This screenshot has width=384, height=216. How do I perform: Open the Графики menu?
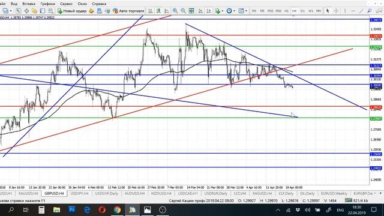click(48, 4)
